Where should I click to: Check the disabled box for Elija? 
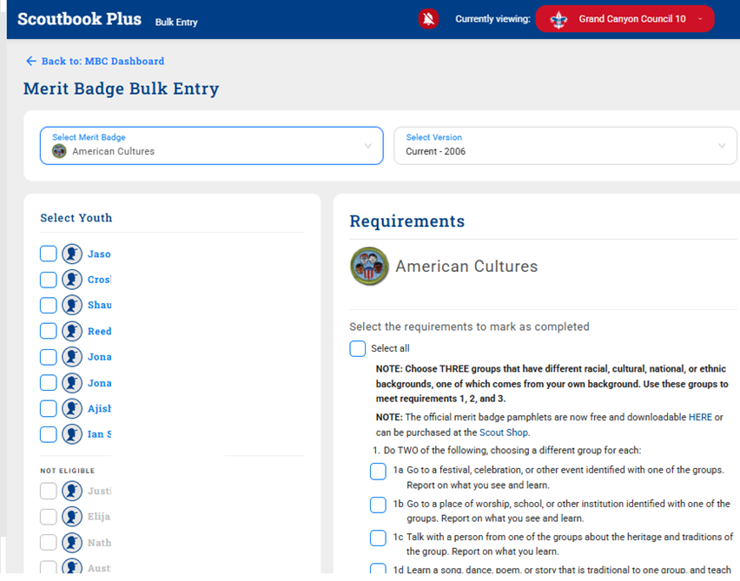click(48, 517)
